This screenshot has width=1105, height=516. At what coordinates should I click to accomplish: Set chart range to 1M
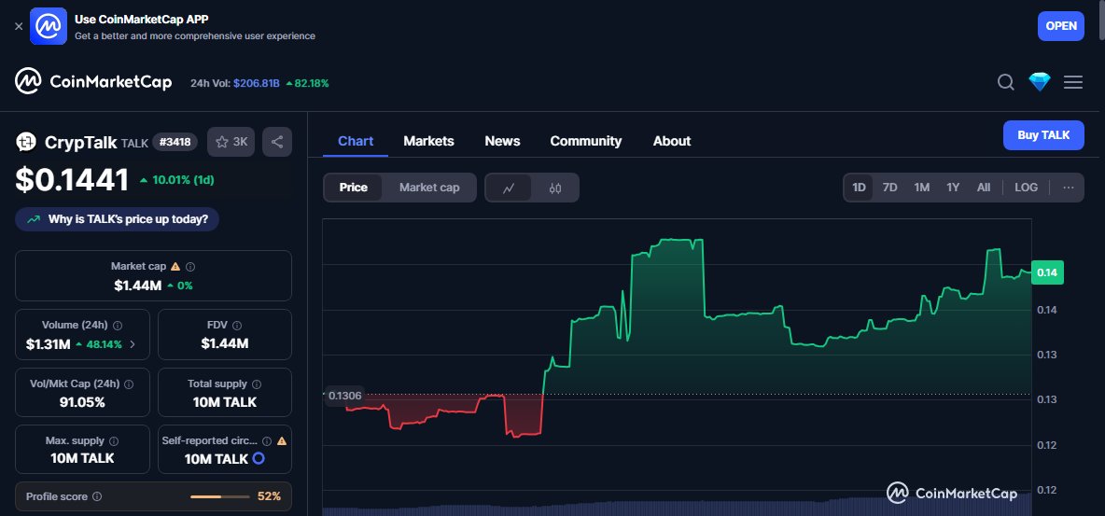coord(922,188)
